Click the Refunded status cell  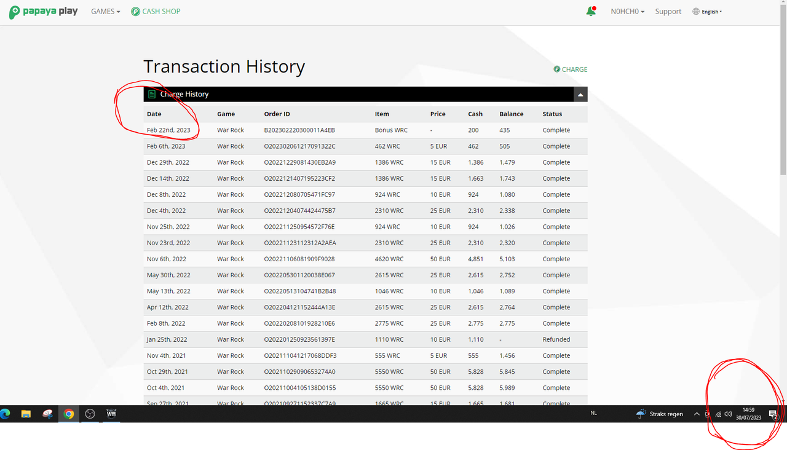556,339
